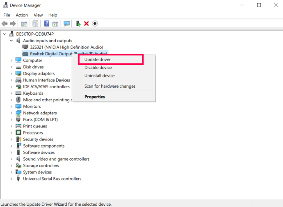Click the DESKTOP-QDBU74P computer icon
283x207 pixels.
coord(11,34)
